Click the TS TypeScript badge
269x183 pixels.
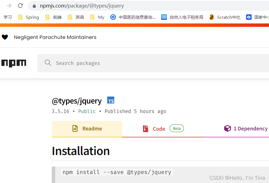[111, 100]
